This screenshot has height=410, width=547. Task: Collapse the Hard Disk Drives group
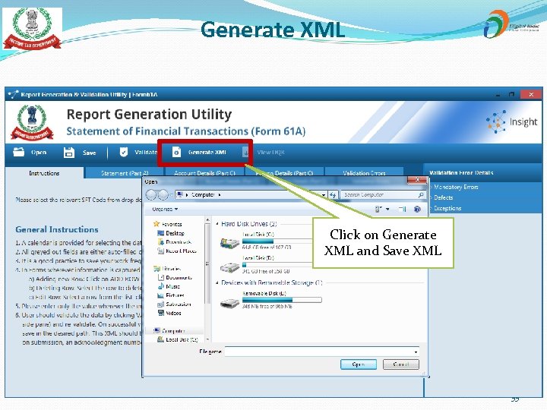tap(217, 224)
